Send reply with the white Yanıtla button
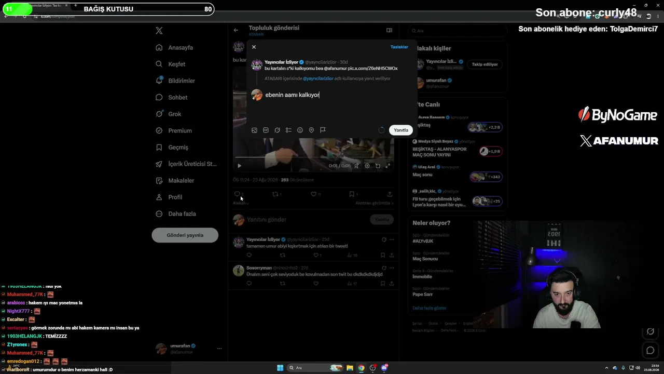664x374 pixels. (401, 130)
